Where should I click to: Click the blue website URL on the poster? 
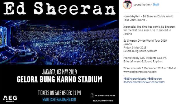pos(59,100)
